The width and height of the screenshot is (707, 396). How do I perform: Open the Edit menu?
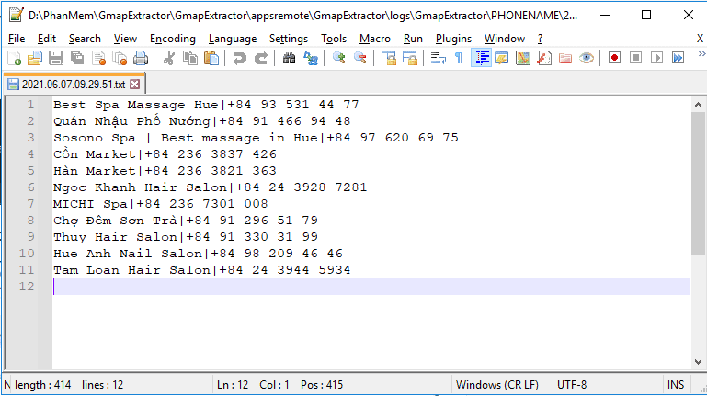coord(47,39)
